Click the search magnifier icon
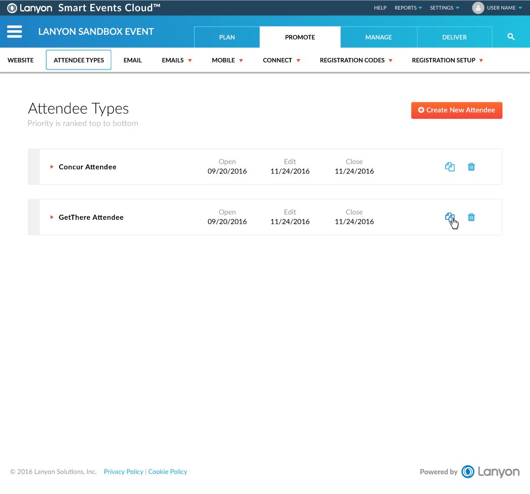Screen dimensions: 530x494 pos(511,37)
